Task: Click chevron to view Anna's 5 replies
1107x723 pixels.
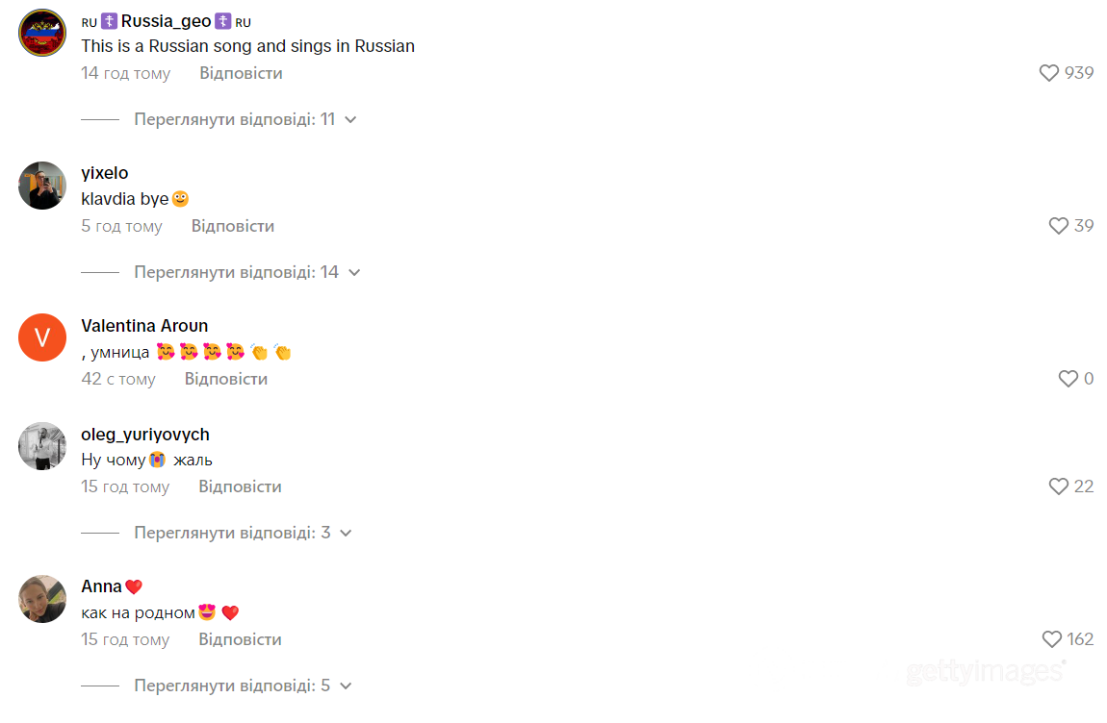Action: click(x=346, y=686)
